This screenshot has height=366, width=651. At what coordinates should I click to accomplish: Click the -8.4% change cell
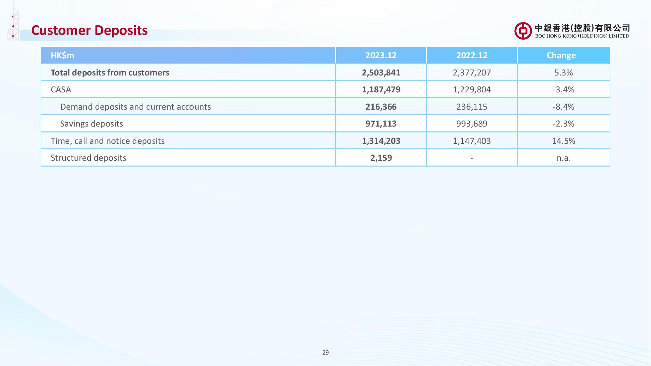coord(563,107)
